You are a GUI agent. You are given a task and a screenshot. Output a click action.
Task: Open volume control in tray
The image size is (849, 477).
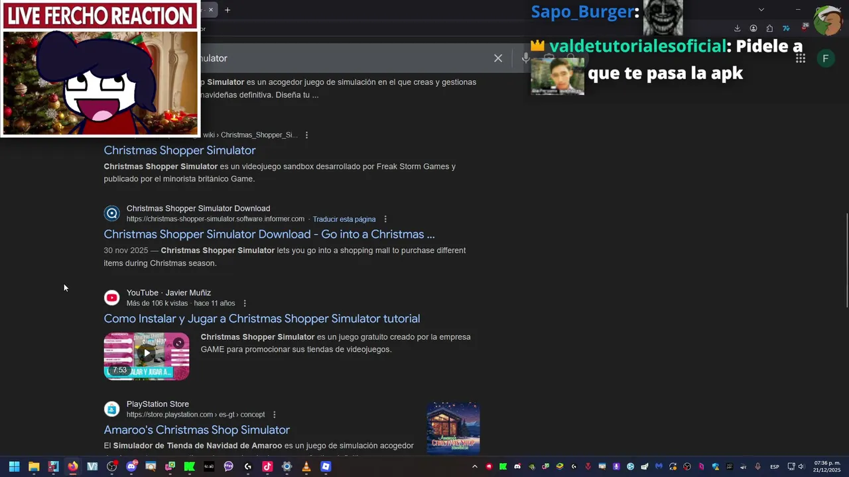[x=801, y=466]
